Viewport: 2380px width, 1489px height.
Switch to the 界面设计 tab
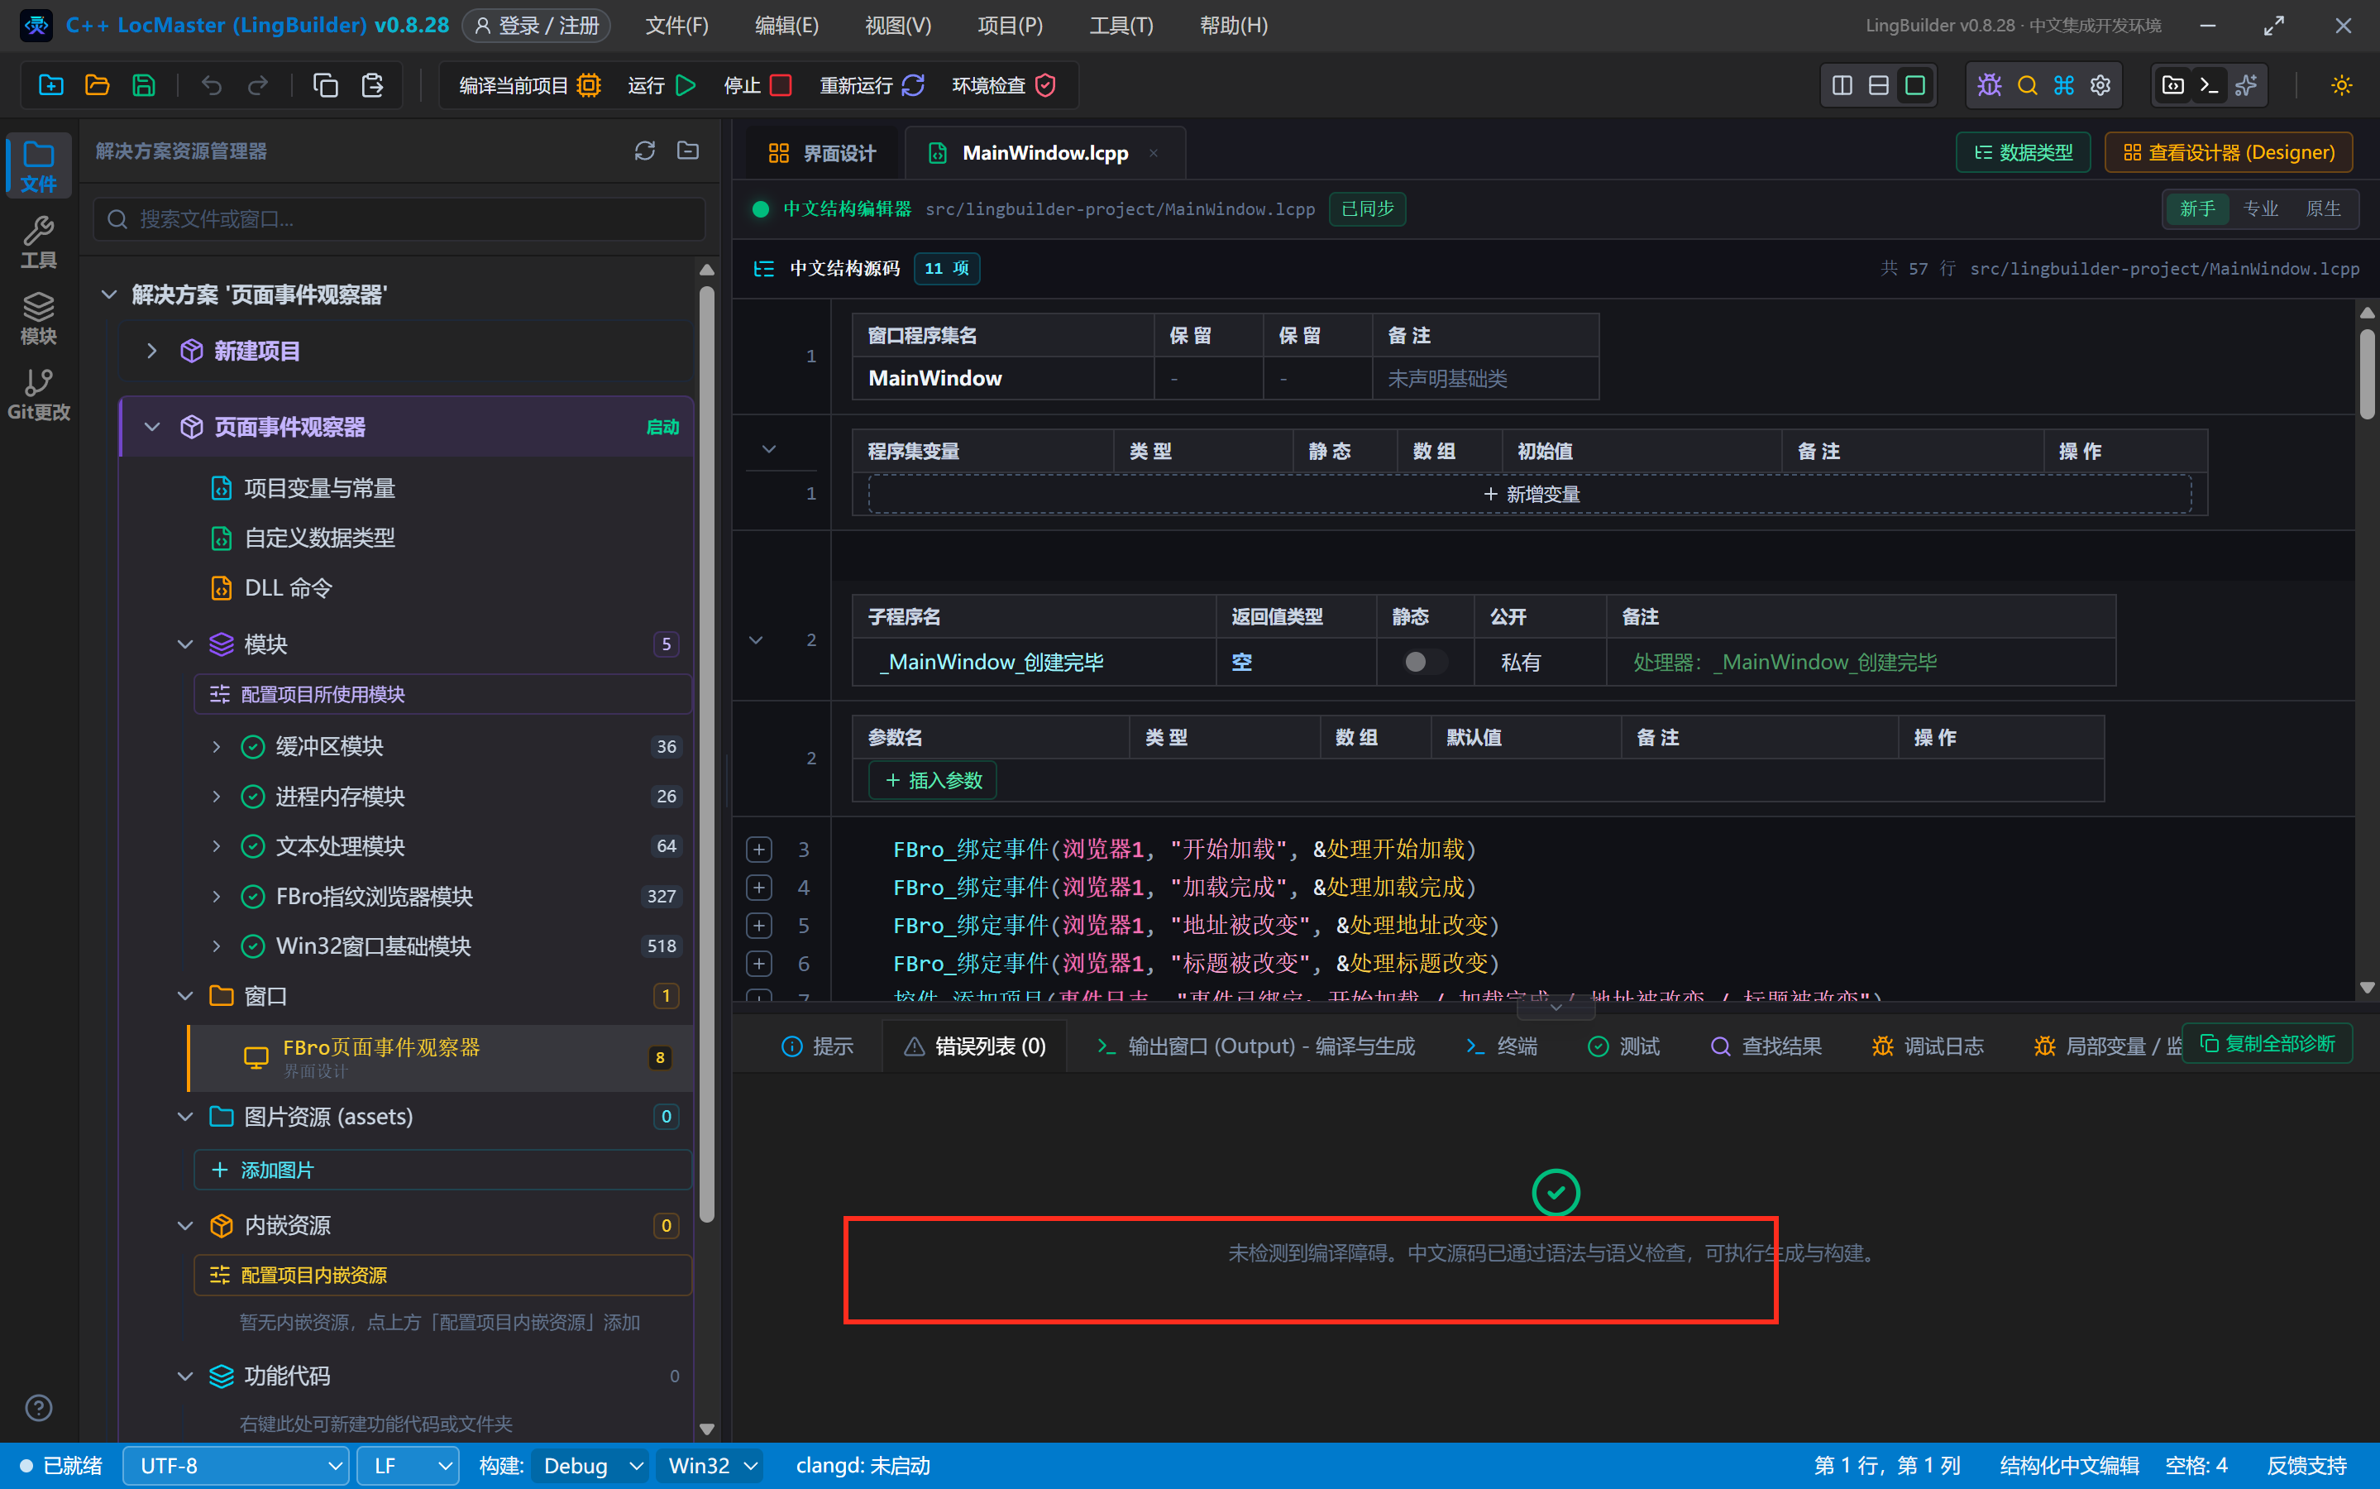(822, 153)
